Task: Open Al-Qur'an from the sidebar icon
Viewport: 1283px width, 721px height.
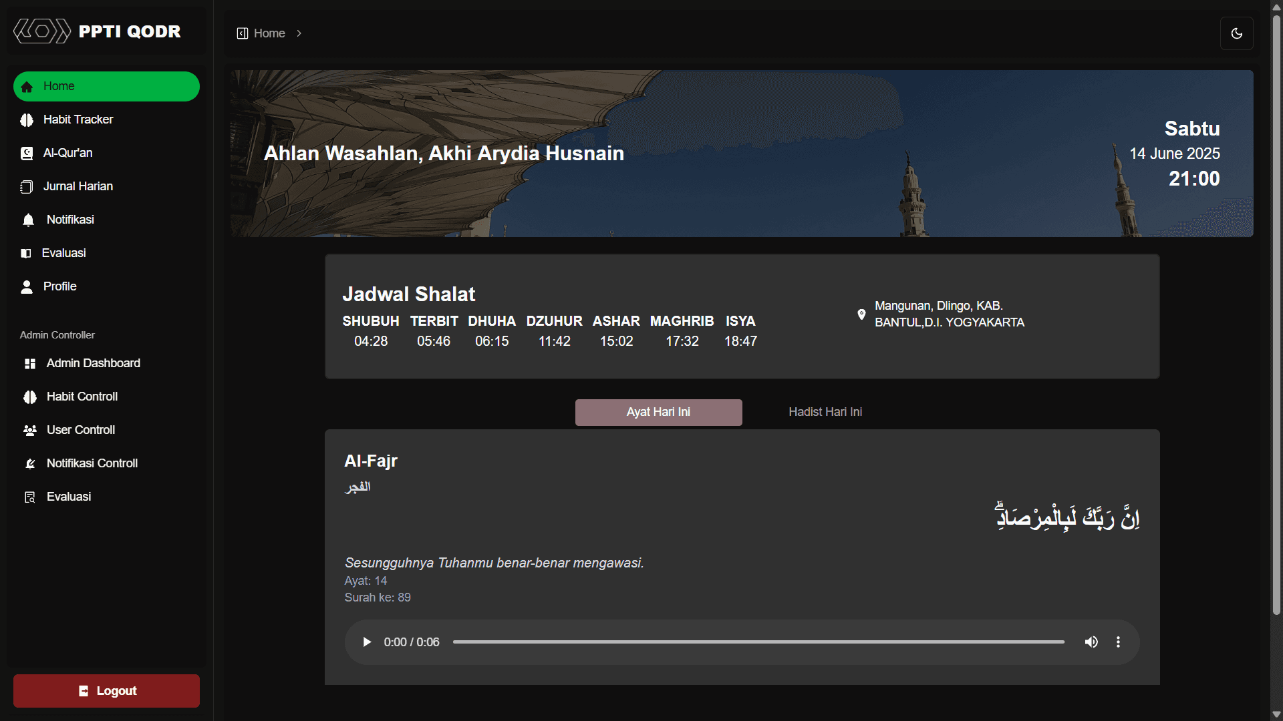Action: tap(27, 154)
